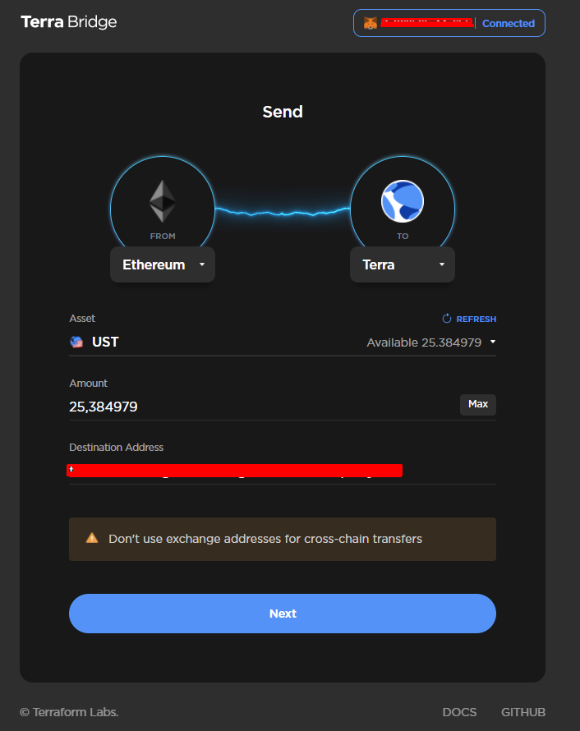Click the MetaMask fox icon

coord(371,23)
